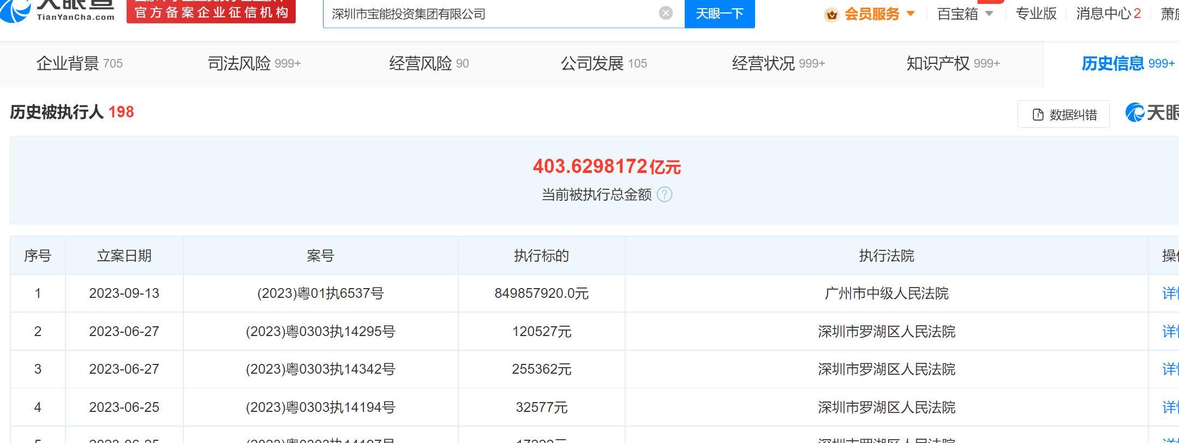Click 深圳市罗湖区人民法院 in the 14194号 row
The image size is (1179, 443).
click(x=887, y=408)
